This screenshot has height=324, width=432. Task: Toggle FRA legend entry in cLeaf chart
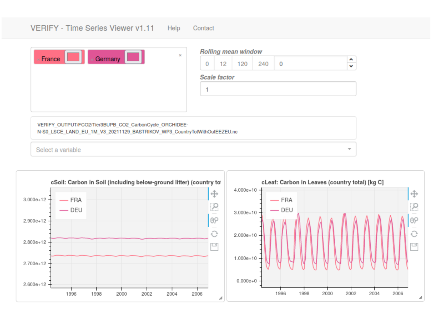281,200
